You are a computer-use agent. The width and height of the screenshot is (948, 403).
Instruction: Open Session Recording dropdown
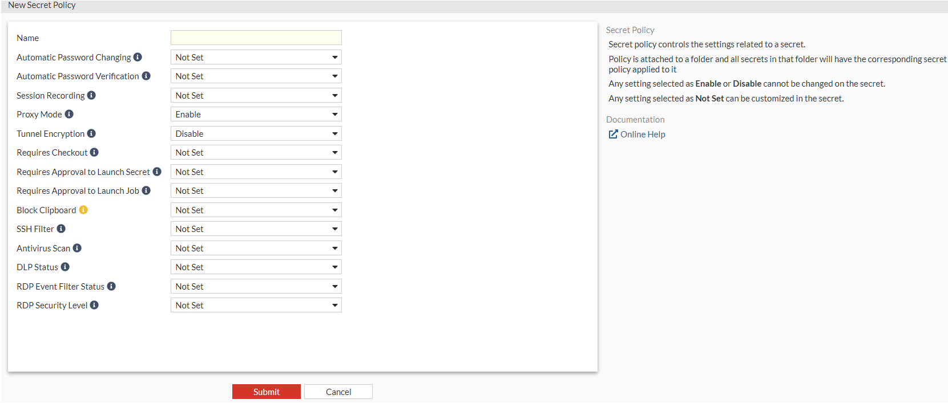pyautogui.click(x=256, y=95)
